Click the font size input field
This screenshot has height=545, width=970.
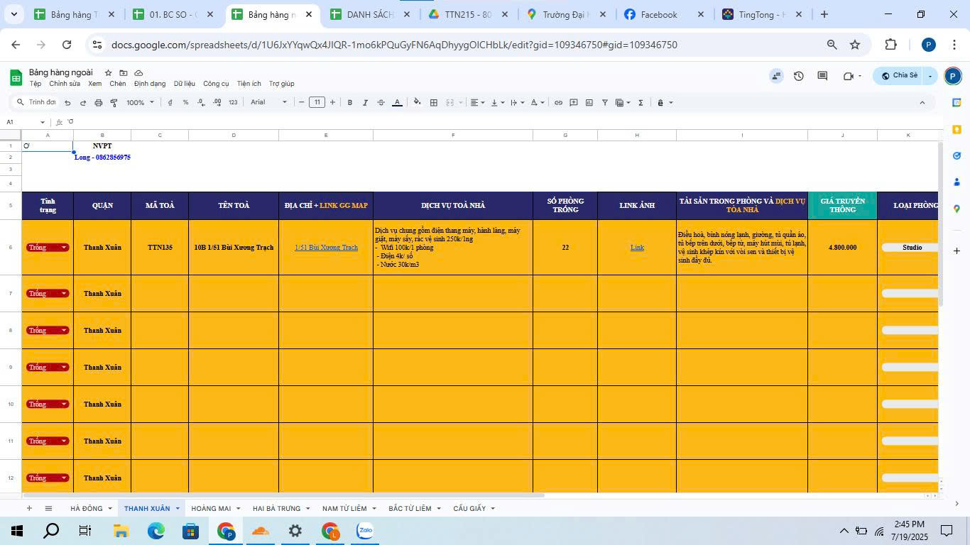[317, 103]
